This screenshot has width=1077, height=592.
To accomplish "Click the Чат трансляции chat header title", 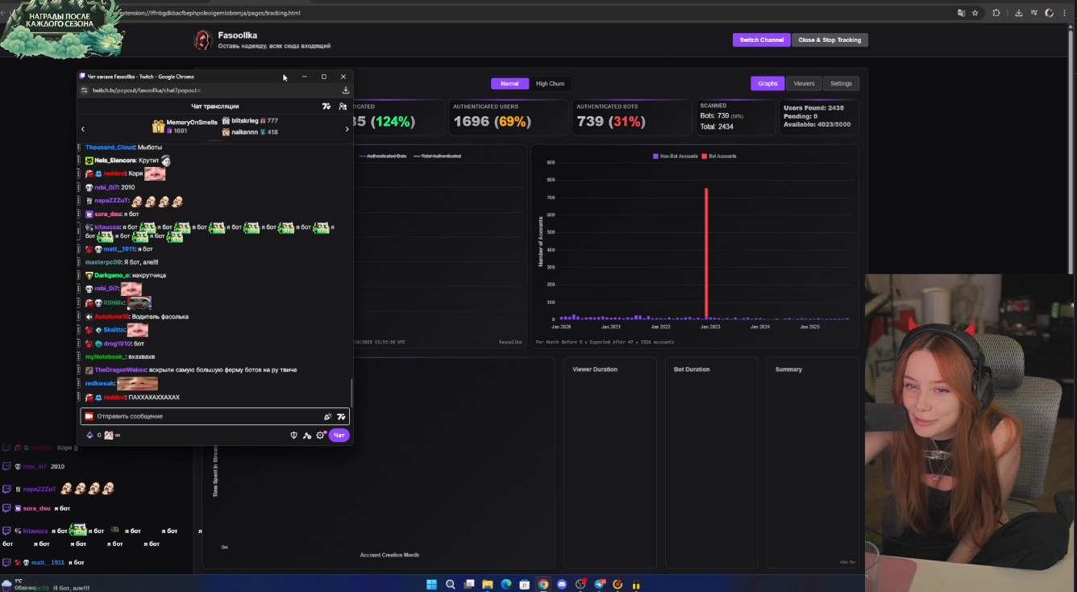I will (x=215, y=106).
